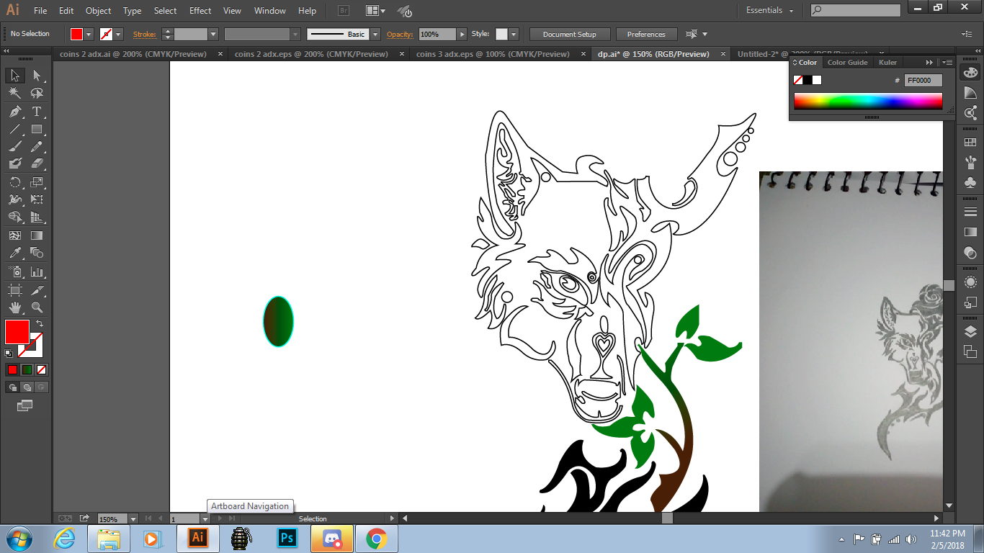Switch paint mode to Gradient

[27, 369]
